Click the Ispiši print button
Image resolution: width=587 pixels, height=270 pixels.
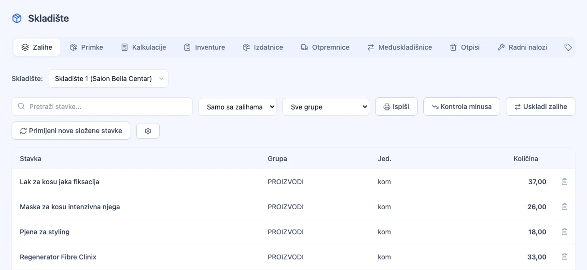point(396,107)
